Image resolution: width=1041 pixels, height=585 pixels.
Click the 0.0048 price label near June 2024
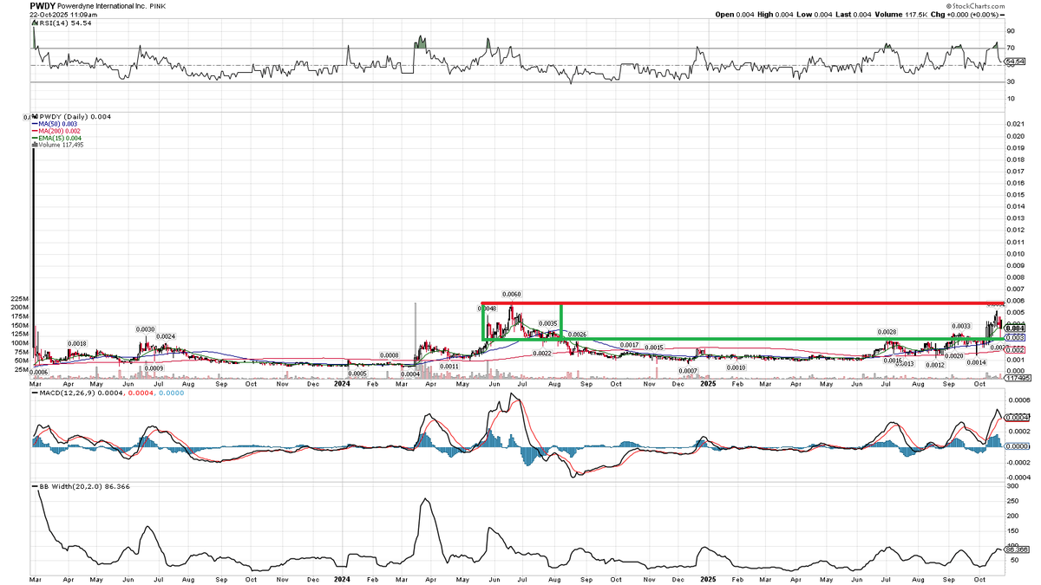488,309
